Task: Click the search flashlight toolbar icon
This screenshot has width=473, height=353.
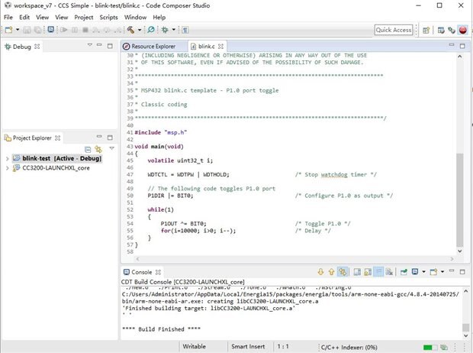Action: tap(152, 30)
